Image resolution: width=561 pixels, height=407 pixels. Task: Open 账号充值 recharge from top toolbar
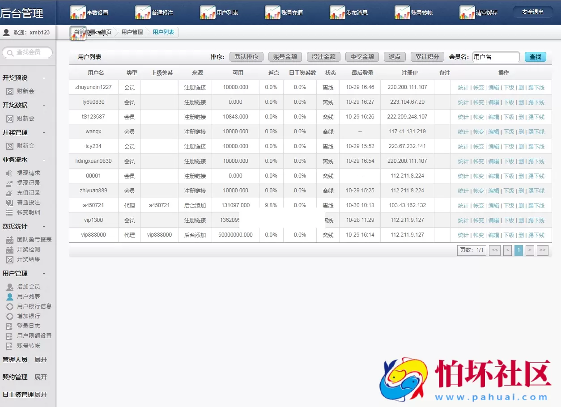tap(273, 12)
